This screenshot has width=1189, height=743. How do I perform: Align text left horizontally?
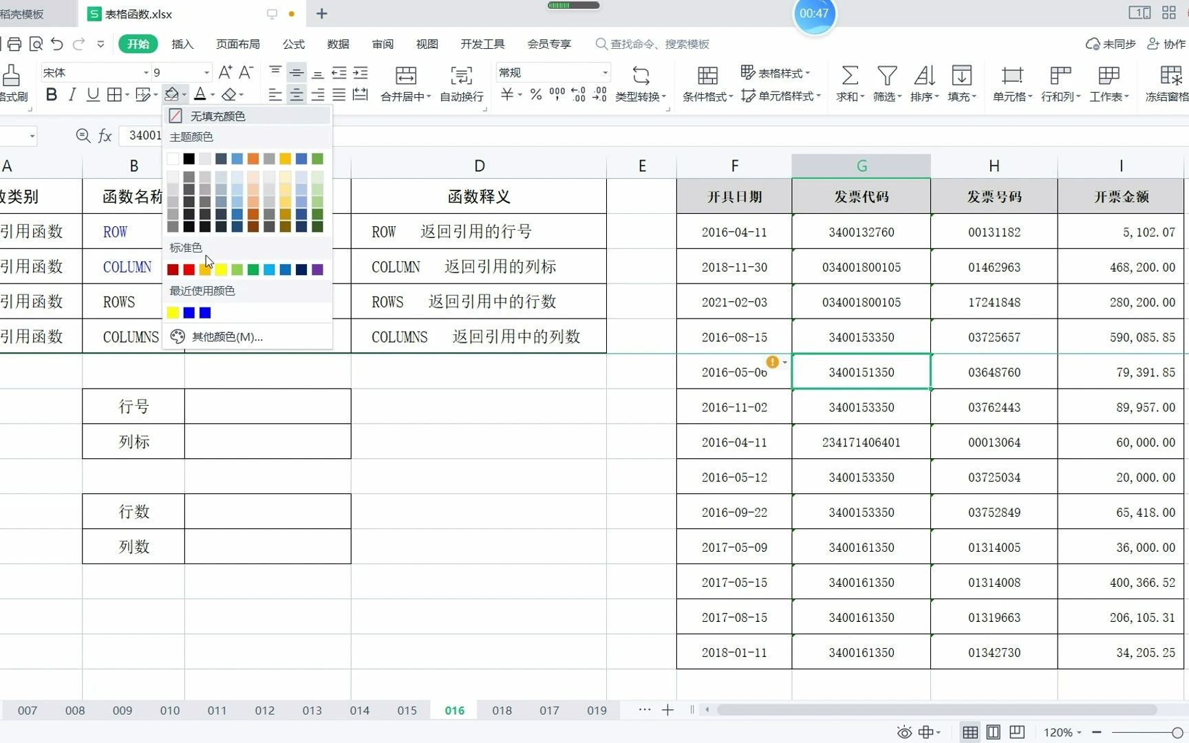pos(275,95)
